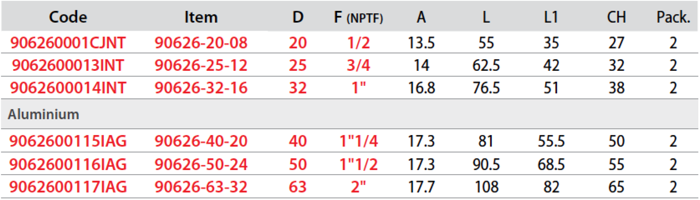Click the CH column header
700x200 pixels.
[616, 17]
